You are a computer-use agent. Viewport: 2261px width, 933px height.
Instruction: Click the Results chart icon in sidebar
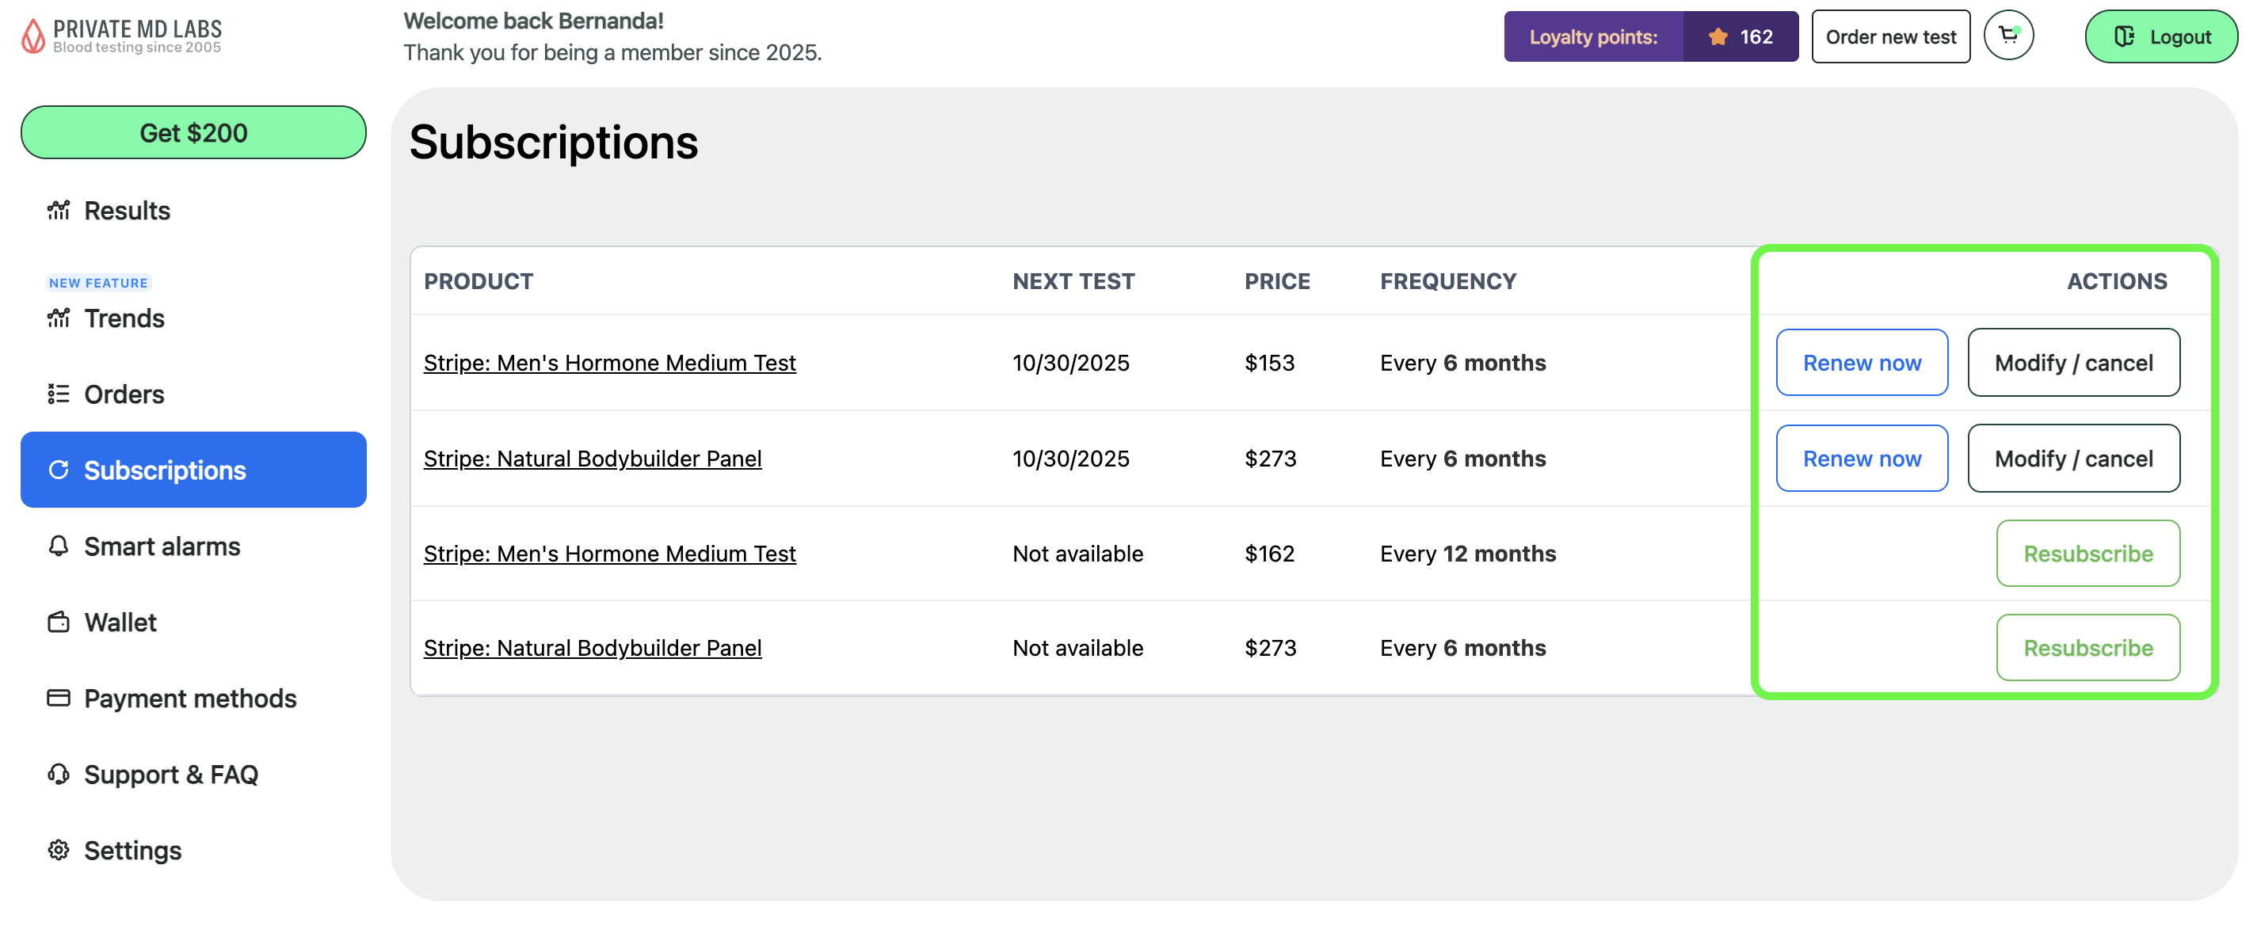[59, 211]
